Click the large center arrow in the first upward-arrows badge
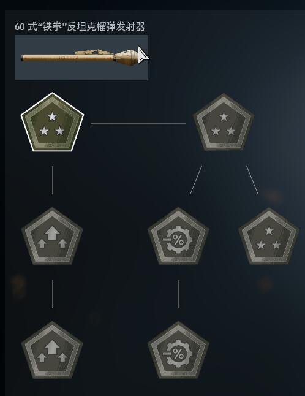Viewport: 305px width, 396px height. (52, 233)
